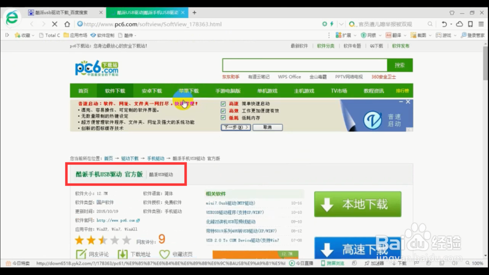Toggle the 高效 工作更加便捷有效 checkbox

pos(223,111)
